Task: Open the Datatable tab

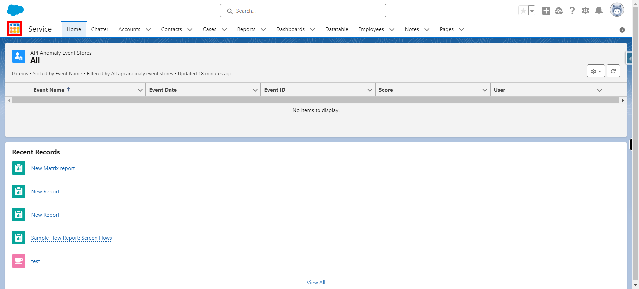Action: (x=337, y=29)
